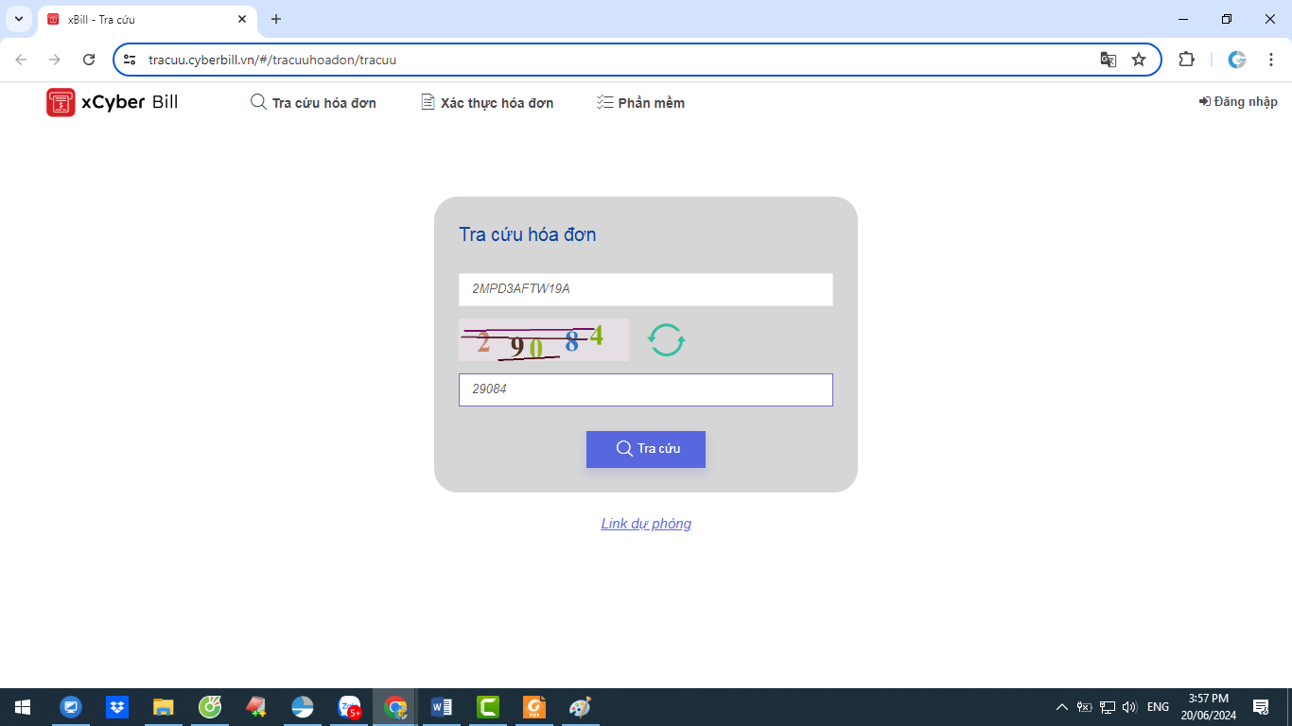Follow the Link dự phòng hyperlink

[x=646, y=524]
